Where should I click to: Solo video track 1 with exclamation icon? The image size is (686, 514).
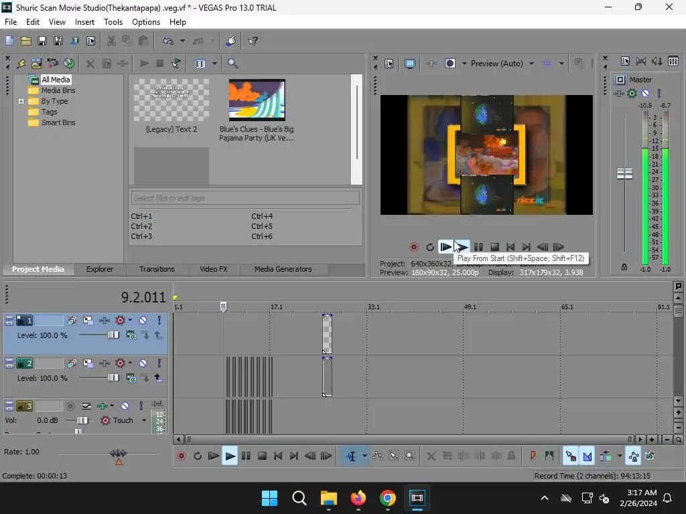159,321
